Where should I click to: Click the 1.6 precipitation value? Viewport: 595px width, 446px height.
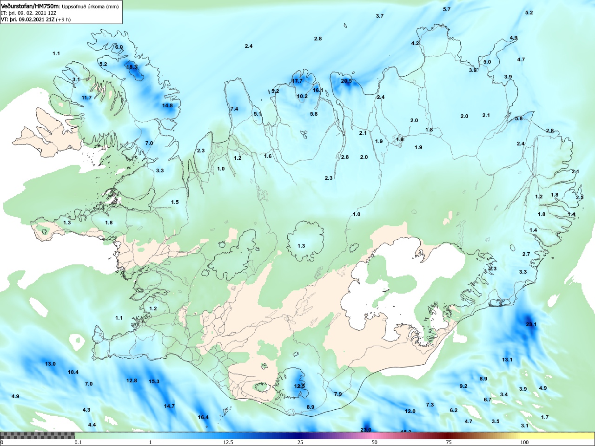pyautogui.click(x=268, y=156)
